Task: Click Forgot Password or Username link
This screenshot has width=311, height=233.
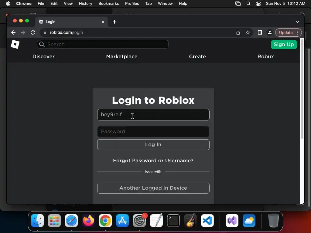Action: coord(153,160)
